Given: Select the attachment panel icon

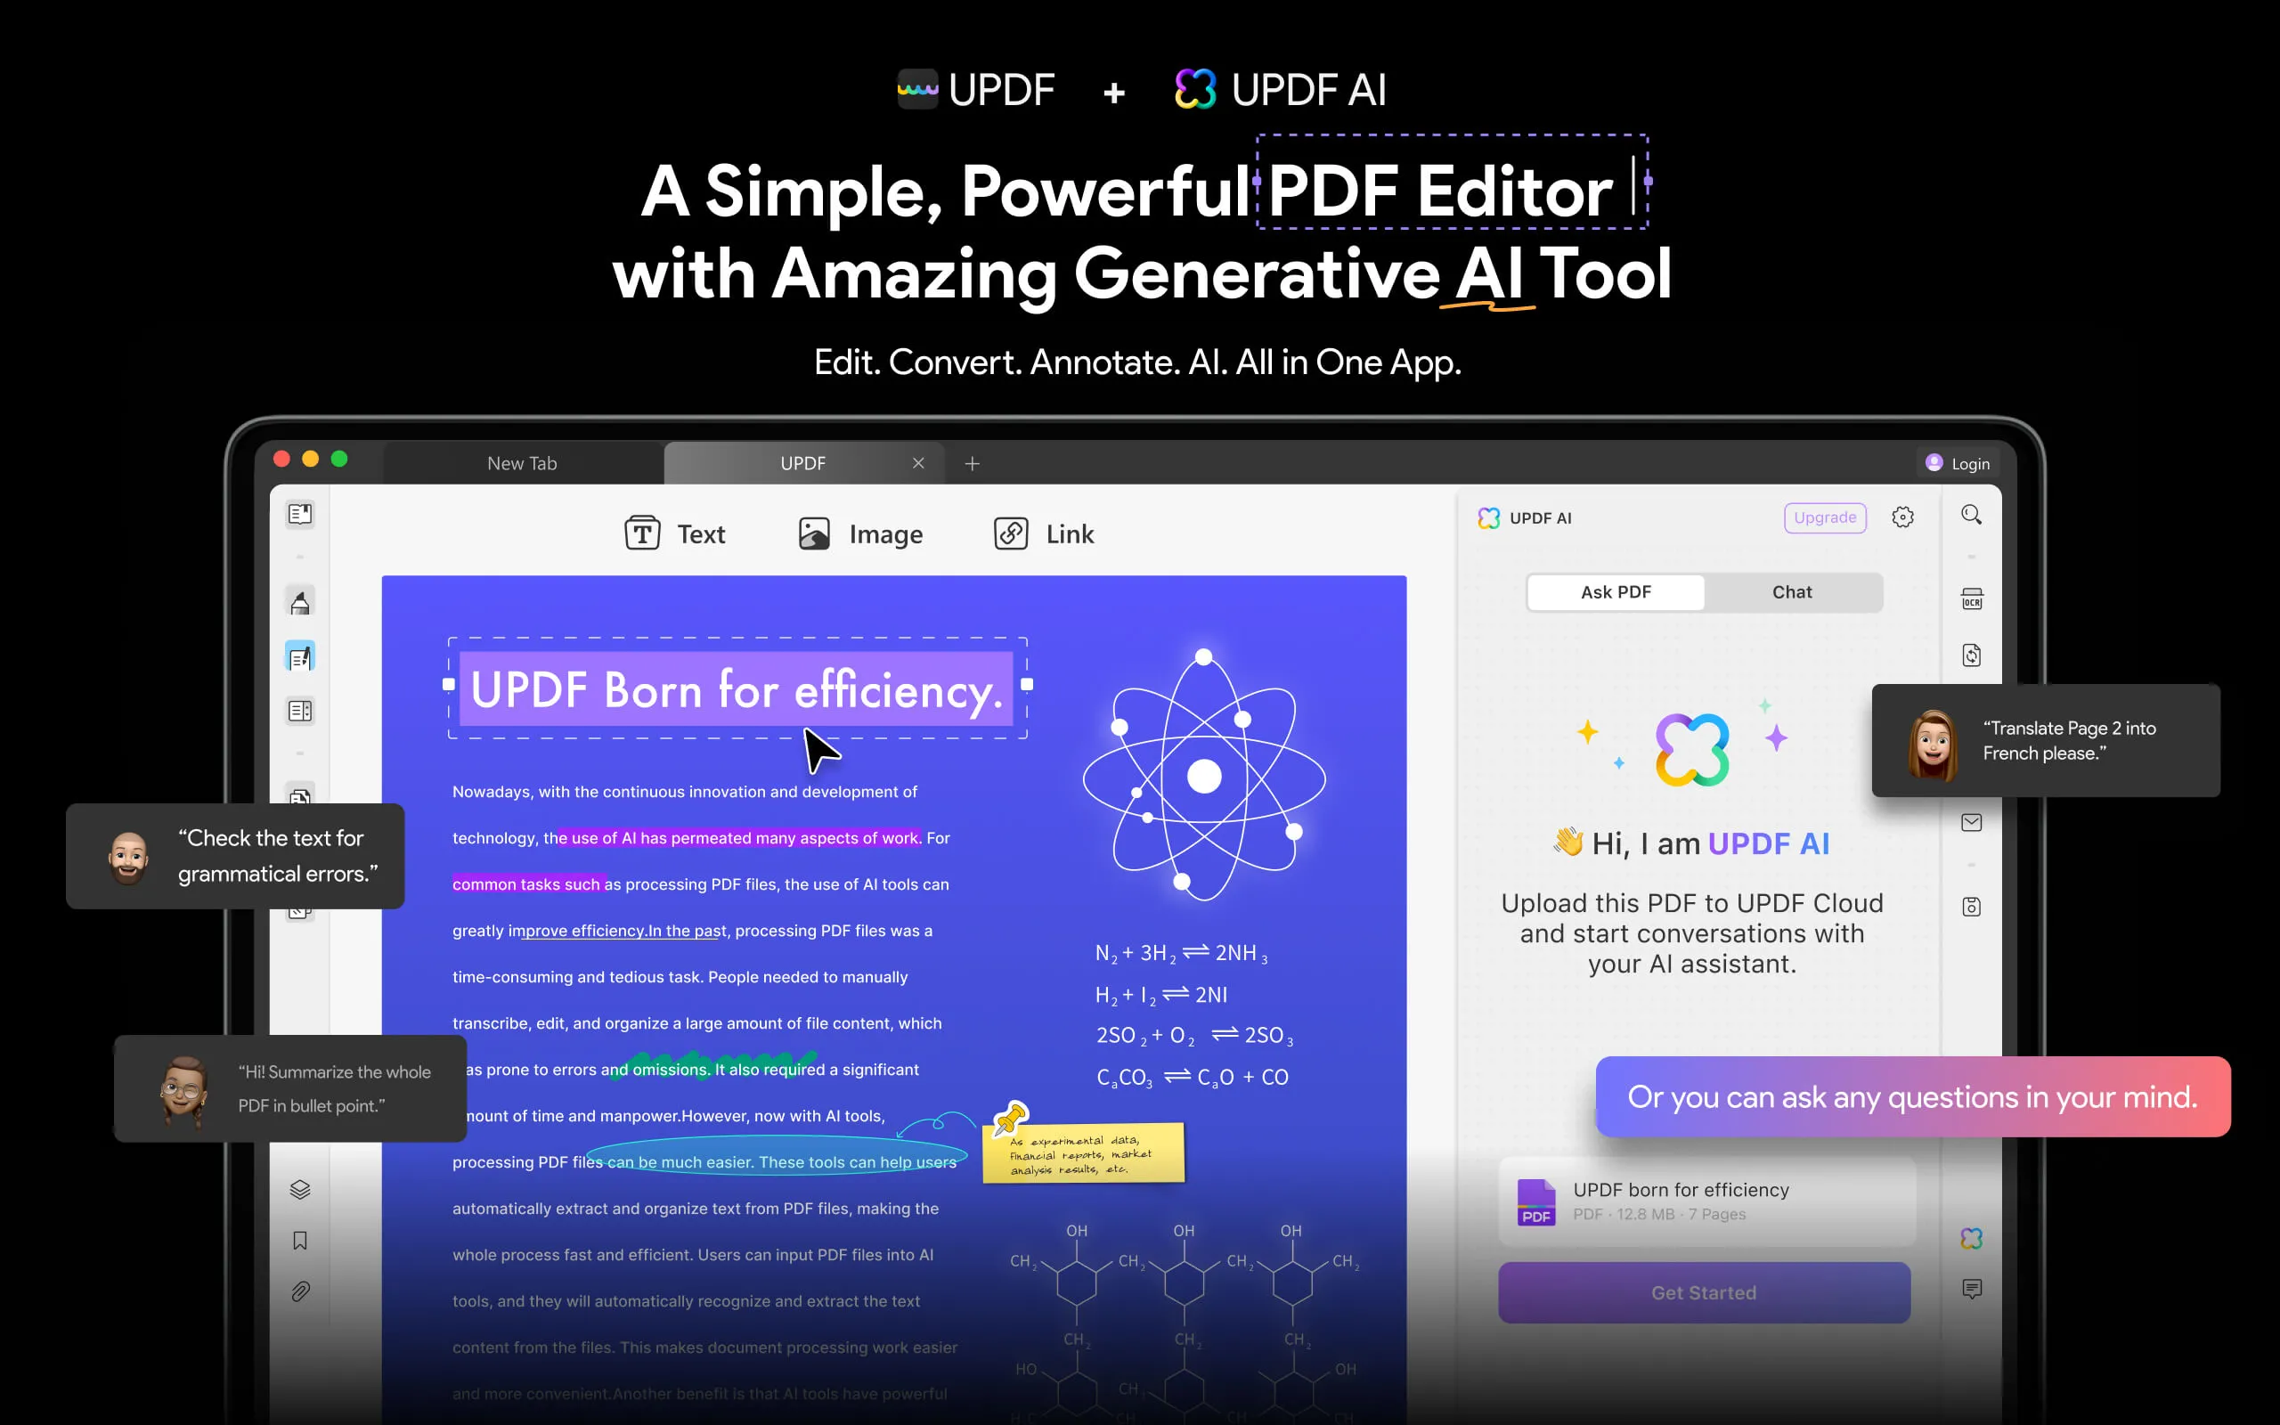Looking at the screenshot, I should pos(300,1294).
